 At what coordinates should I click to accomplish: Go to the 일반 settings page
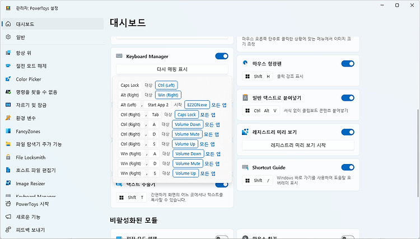coord(53,37)
